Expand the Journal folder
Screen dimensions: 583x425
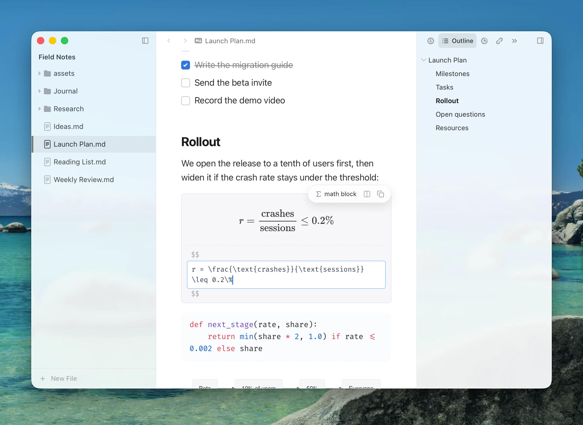40,91
